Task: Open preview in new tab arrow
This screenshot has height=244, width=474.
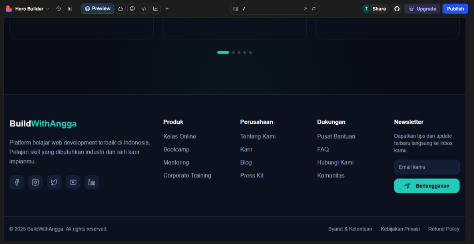Action: point(305,9)
